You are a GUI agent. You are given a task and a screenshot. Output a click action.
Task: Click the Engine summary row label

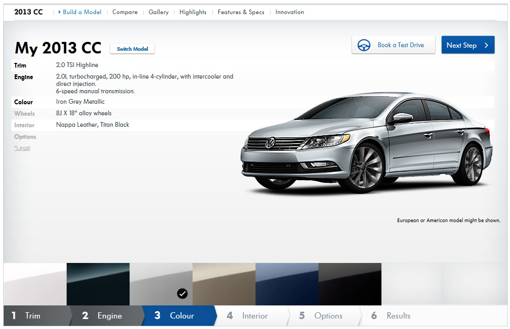point(24,77)
